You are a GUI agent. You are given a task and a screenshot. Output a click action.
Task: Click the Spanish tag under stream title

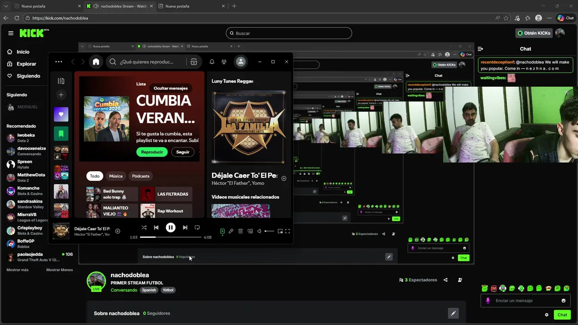point(149,290)
